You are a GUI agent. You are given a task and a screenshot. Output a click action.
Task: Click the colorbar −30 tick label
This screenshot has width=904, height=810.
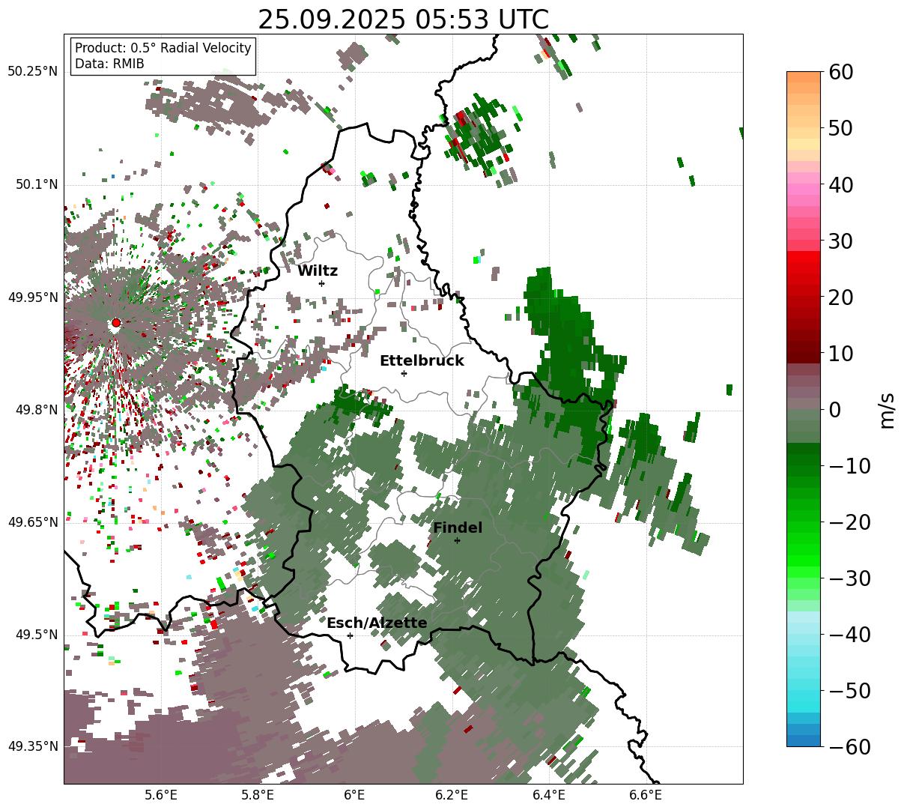pos(849,578)
